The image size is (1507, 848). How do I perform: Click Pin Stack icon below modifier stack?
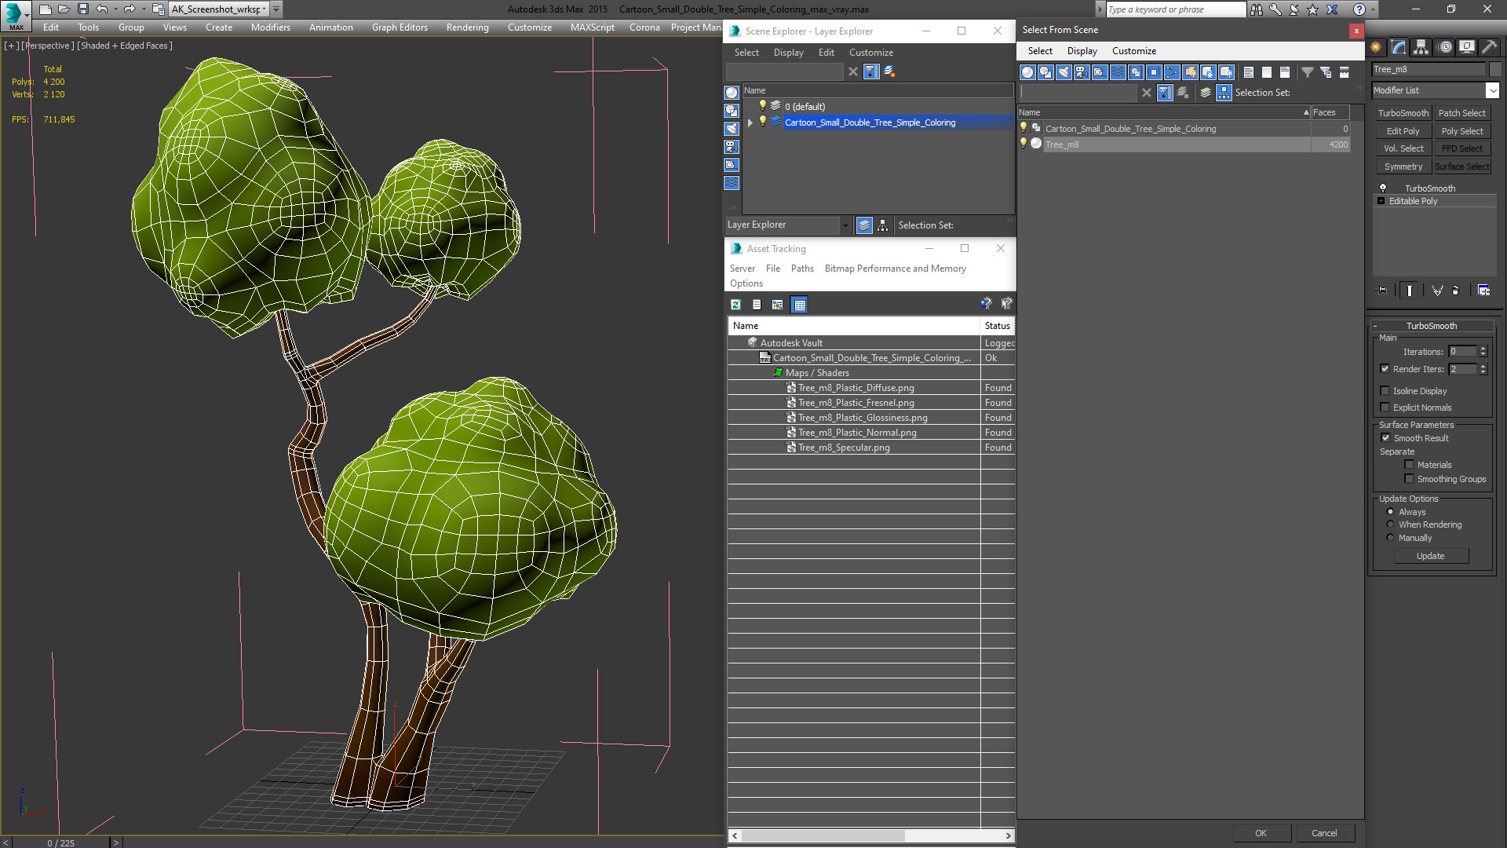coord(1382,291)
